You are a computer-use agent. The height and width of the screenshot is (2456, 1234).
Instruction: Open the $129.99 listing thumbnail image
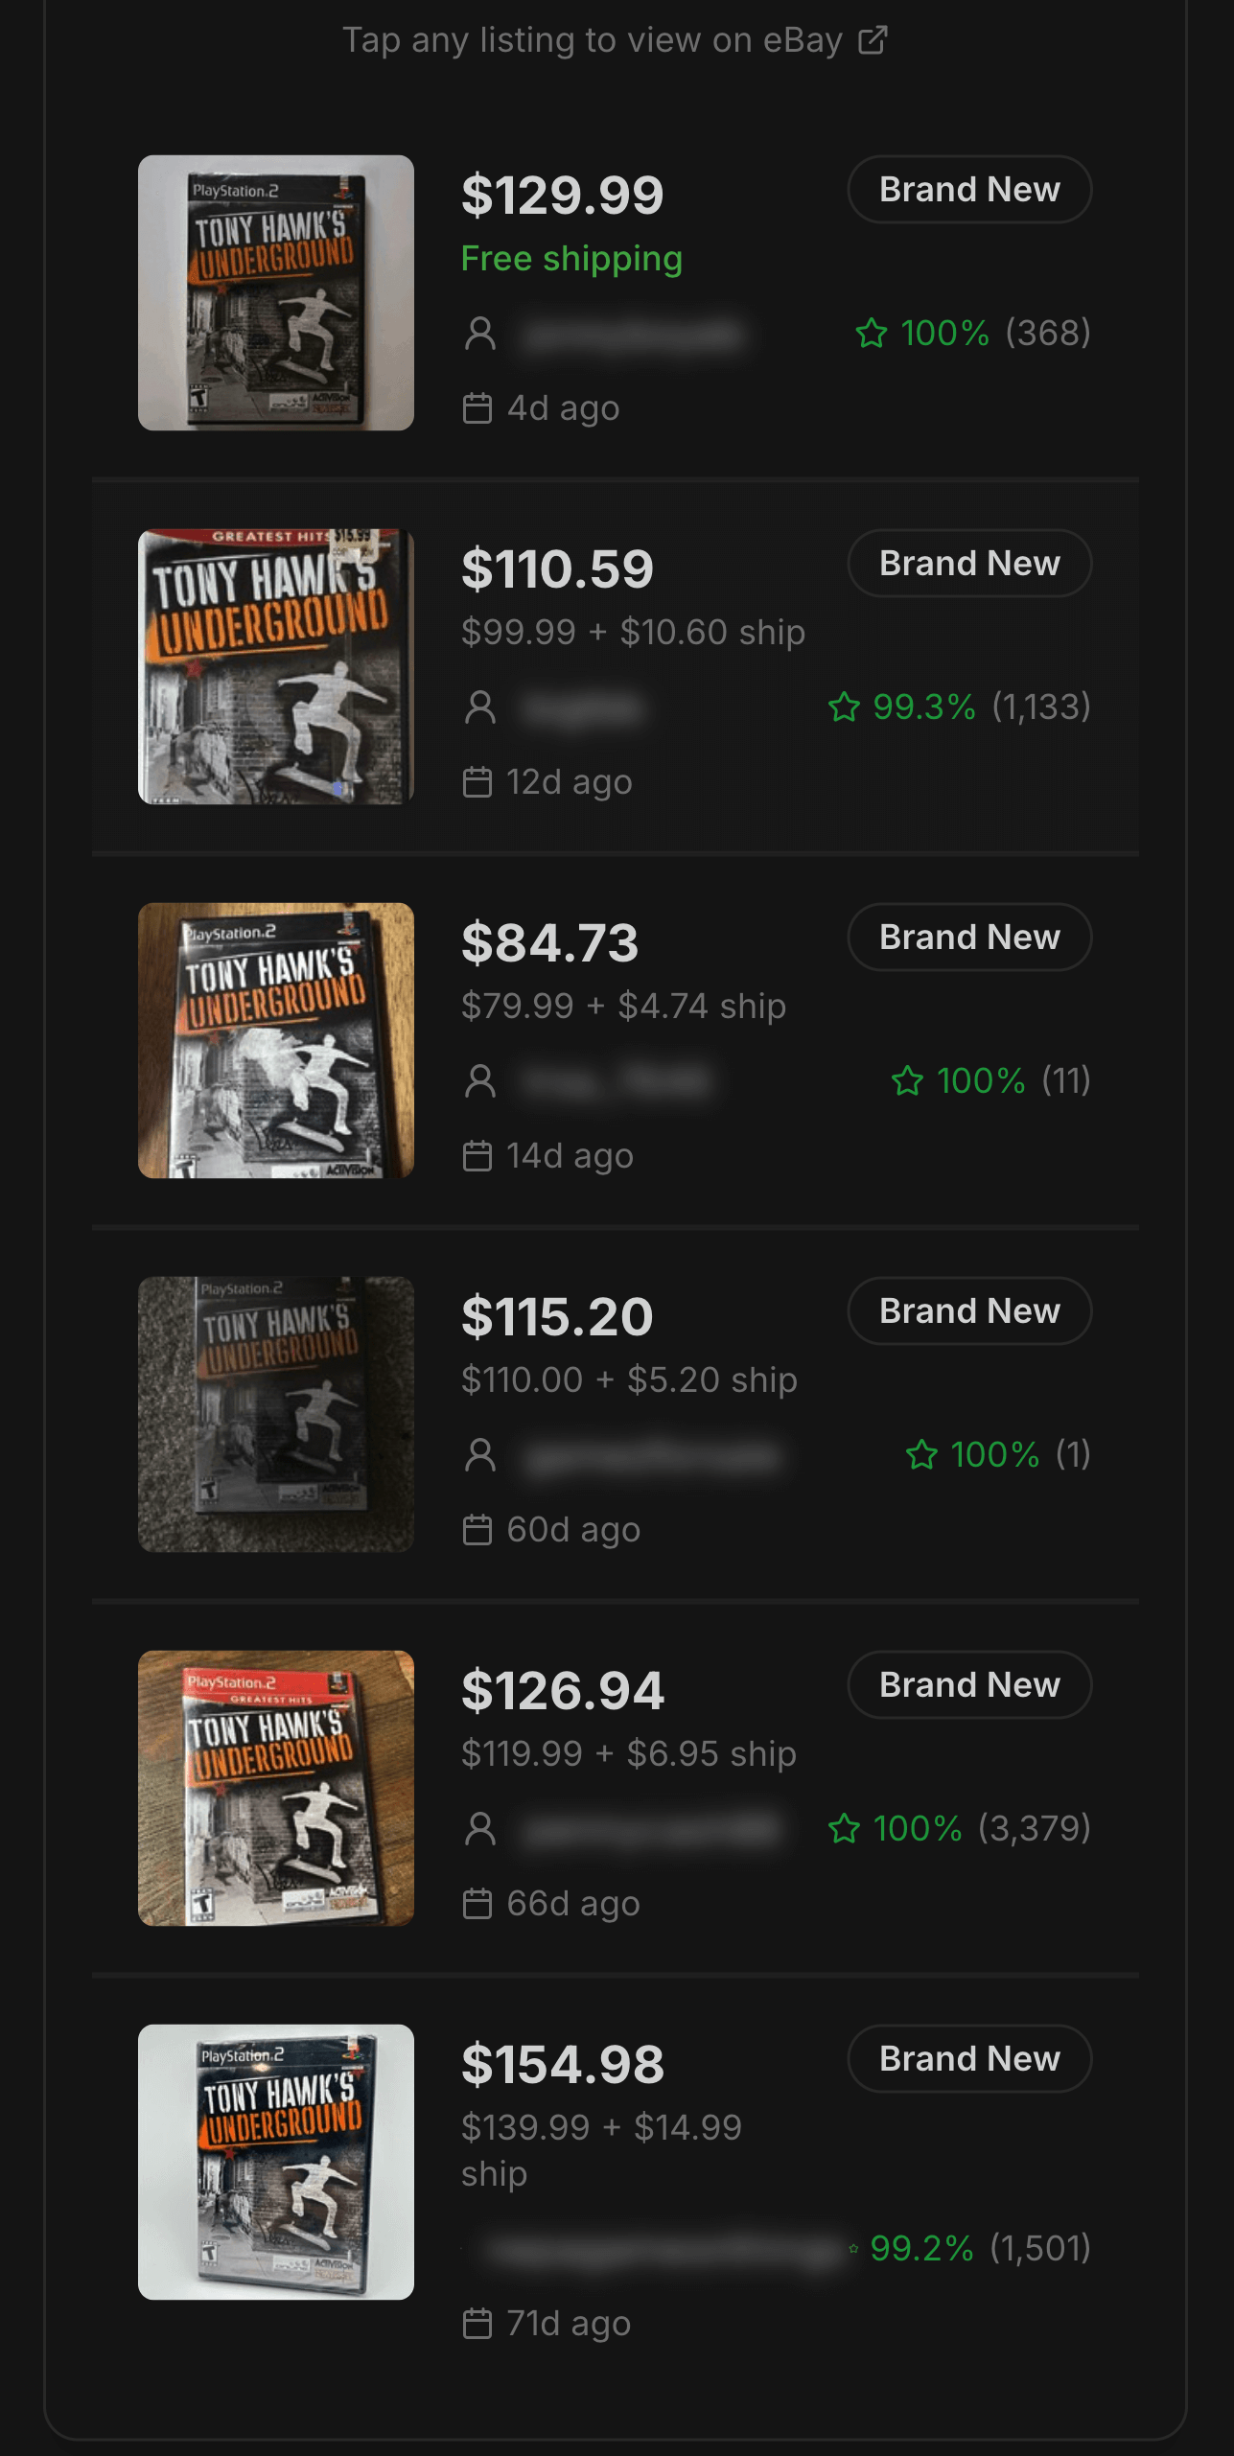276,292
